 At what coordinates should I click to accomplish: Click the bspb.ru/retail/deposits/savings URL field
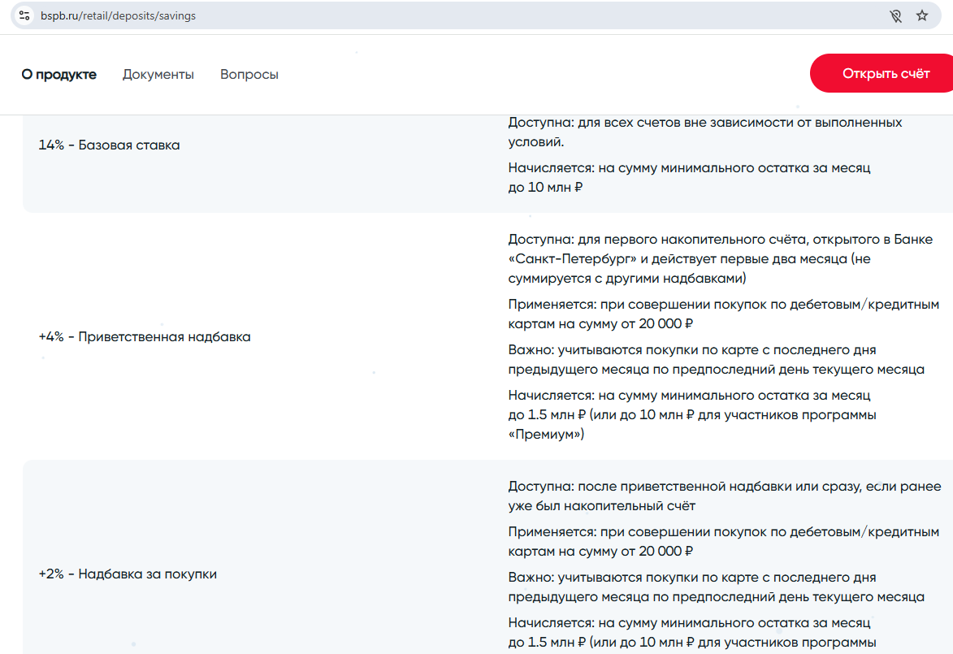pyautogui.click(x=325, y=15)
